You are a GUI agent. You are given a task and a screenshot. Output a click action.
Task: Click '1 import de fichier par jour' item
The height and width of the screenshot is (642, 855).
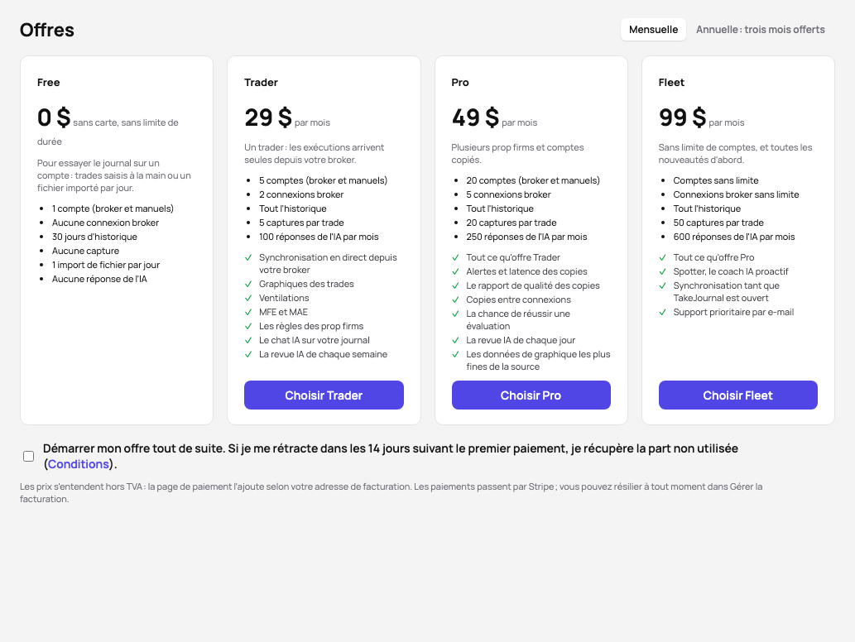point(106,266)
